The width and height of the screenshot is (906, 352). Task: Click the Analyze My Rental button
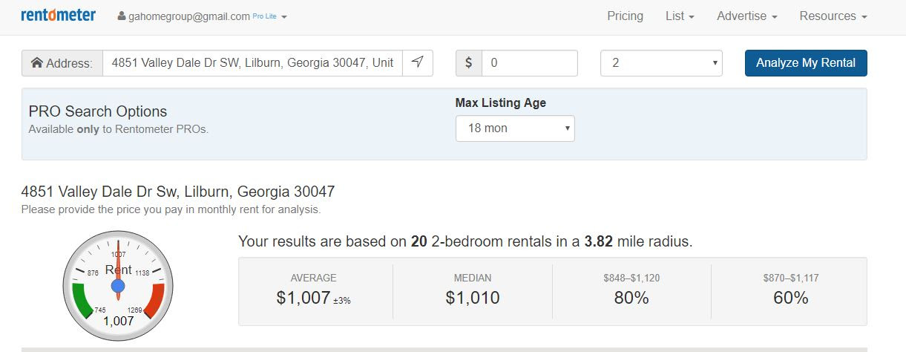806,63
